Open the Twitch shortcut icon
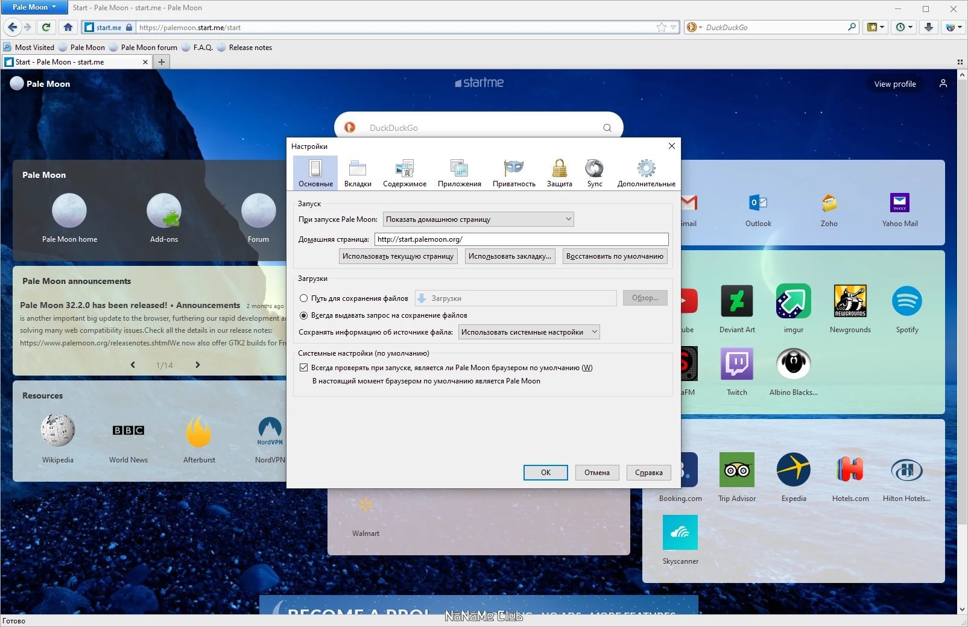Screen dimensions: 968x627 pos(737,364)
